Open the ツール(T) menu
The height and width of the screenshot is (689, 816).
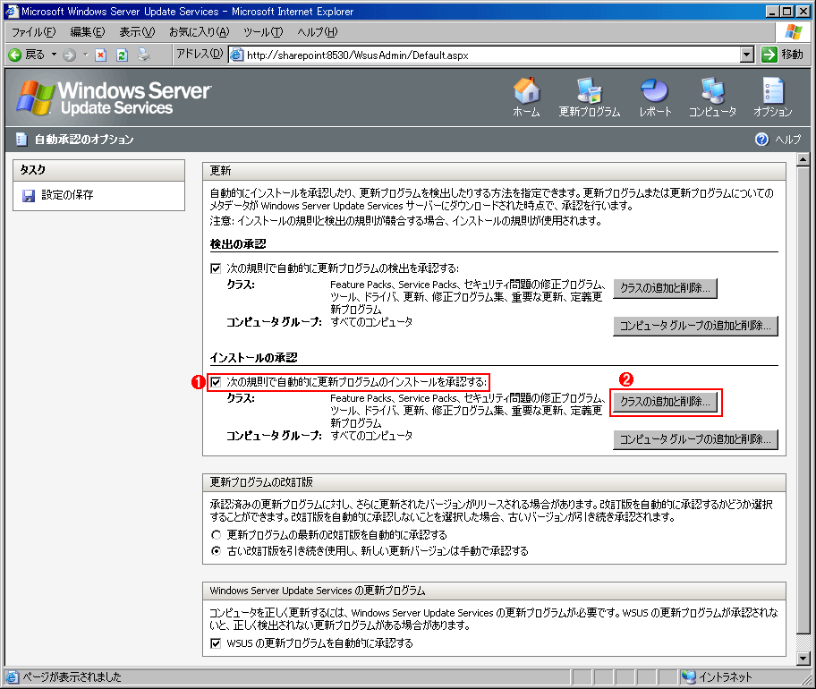pyautogui.click(x=263, y=32)
